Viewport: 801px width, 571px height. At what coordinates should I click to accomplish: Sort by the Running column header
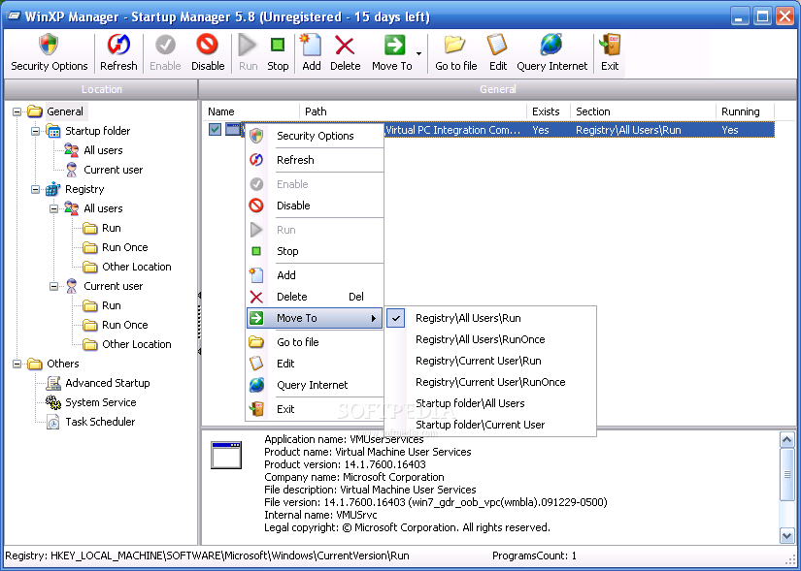click(746, 111)
